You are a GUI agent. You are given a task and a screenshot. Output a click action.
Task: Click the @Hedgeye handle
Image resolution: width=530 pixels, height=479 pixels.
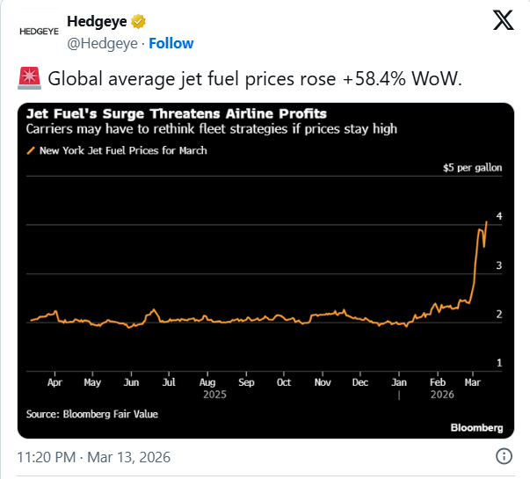(102, 42)
